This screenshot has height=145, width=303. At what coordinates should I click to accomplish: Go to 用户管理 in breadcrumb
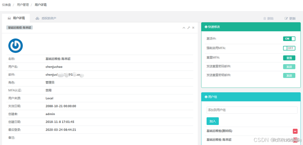23,5
